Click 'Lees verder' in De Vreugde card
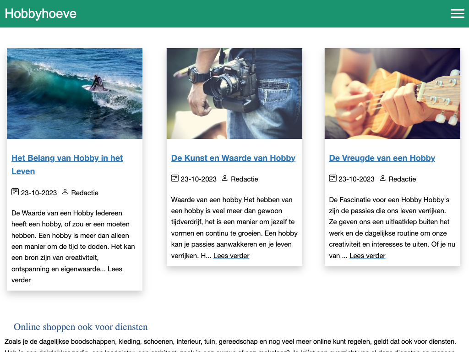 coord(367,256)
